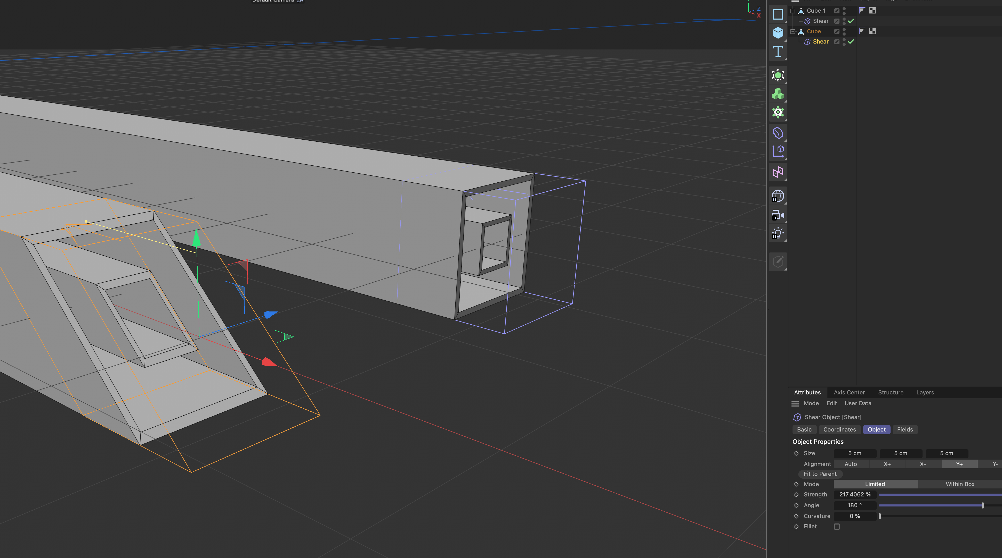
Task: Click the pink Symmetry icon
Action: tap(778, 172)
